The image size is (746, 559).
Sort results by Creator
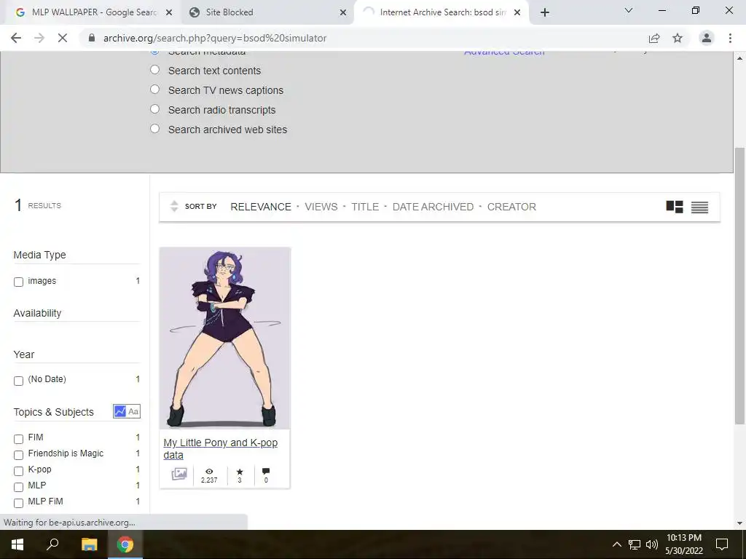tap(511, 207)
